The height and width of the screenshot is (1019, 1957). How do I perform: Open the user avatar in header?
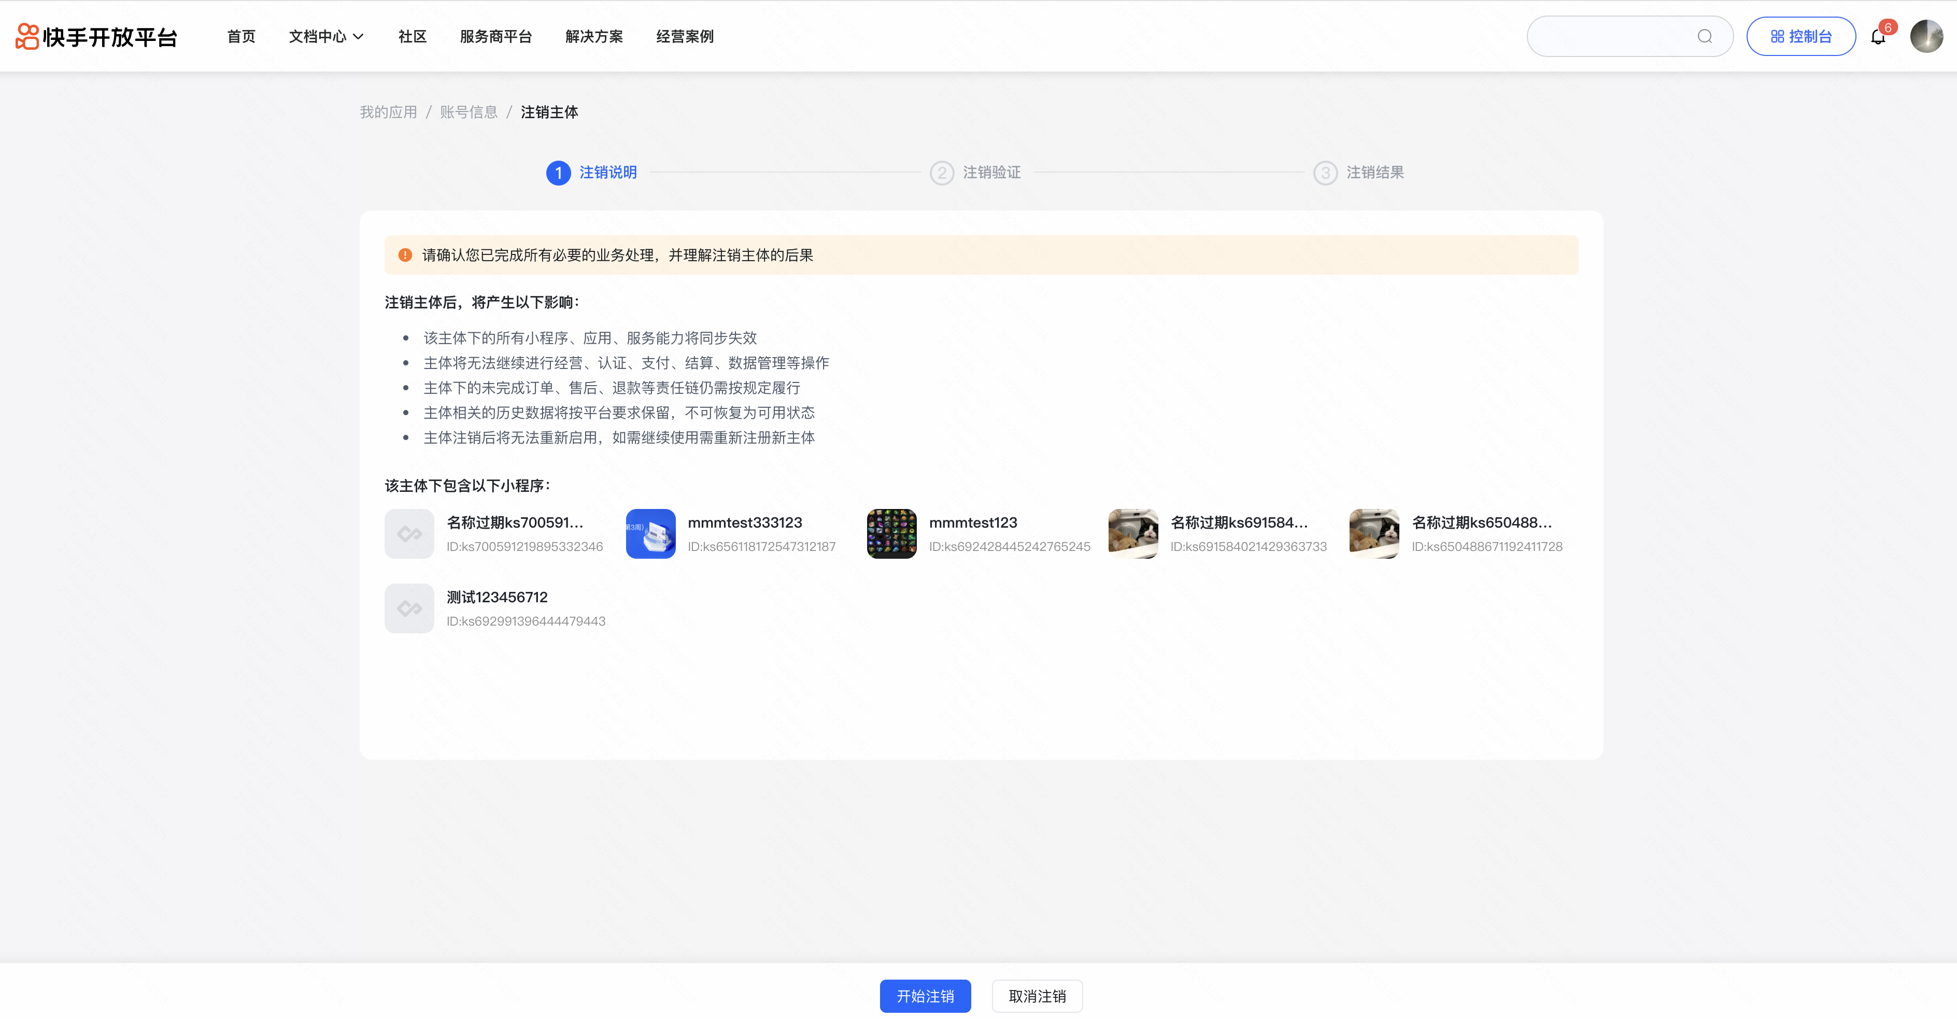[1926, 36]
